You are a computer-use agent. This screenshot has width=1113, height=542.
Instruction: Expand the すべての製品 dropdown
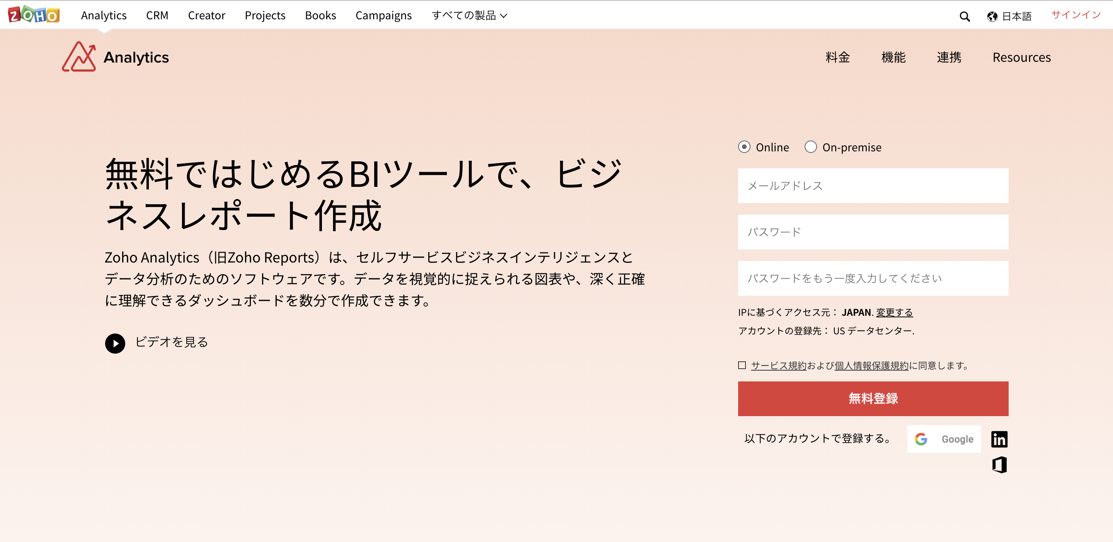pyautogui.click(x=469, y=15)
